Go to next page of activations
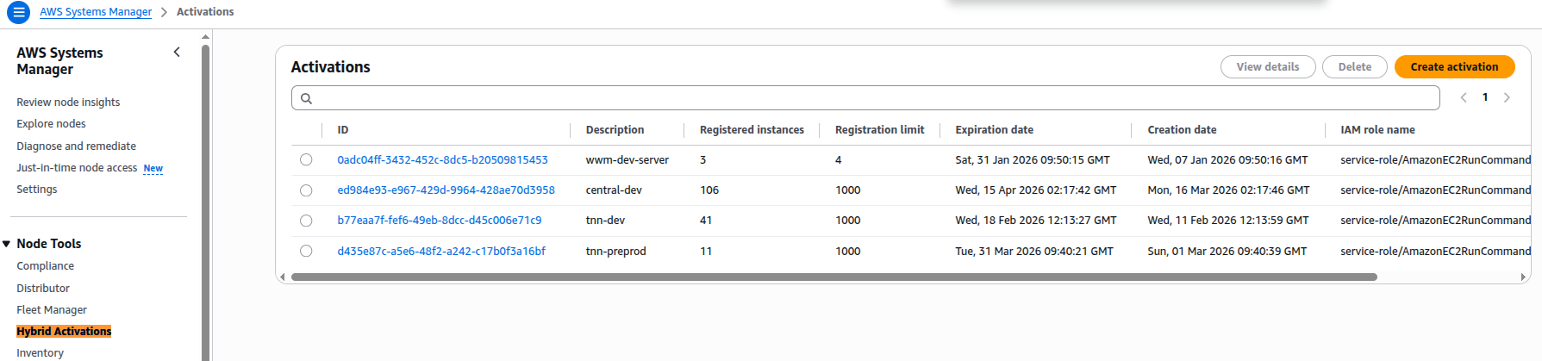Image resolution: width=1542 pixels, height=361 pixels. point(1507,97)
